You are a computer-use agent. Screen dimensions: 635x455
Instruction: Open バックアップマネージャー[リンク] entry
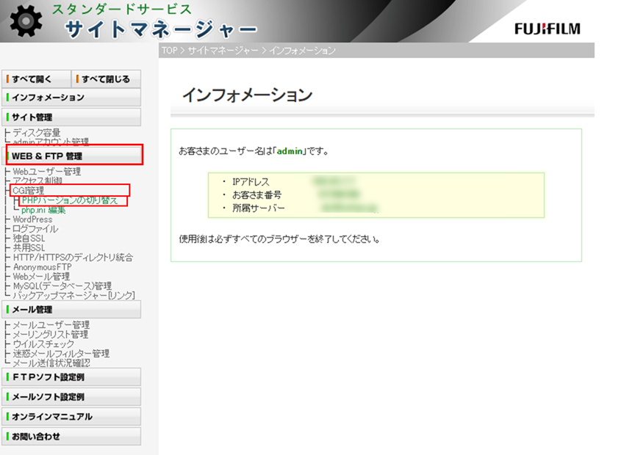point(73,296)
